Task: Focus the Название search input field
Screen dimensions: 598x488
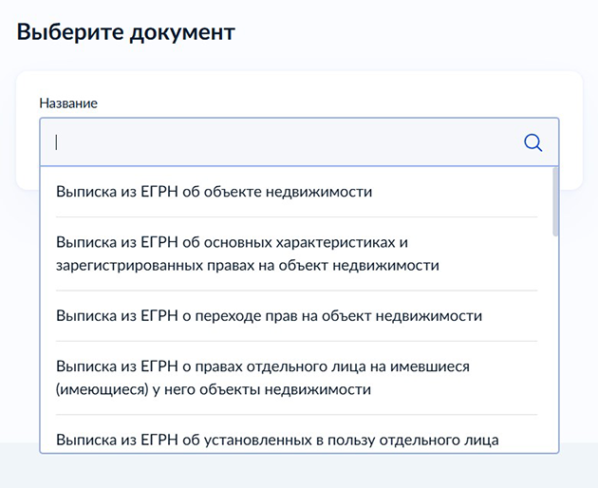Action: pos(299,141)
